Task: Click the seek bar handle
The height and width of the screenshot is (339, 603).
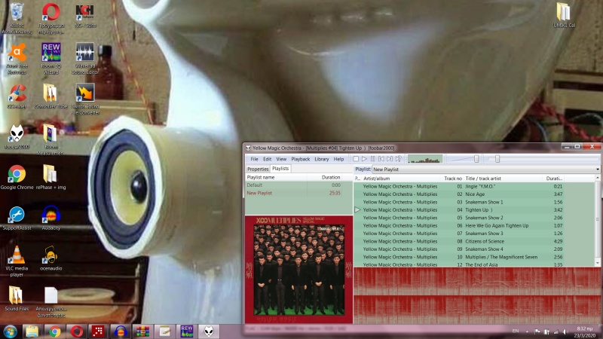Action: pyautogui.click(x=497, y=159)
